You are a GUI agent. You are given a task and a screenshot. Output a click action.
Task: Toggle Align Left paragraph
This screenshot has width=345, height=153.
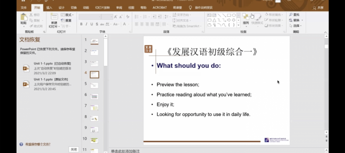point(137,24)
